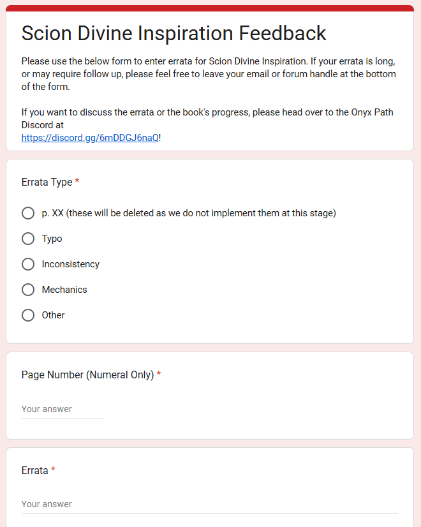Click the 'Scion Divine Inspiration Feedback' title

pos(174,33)
